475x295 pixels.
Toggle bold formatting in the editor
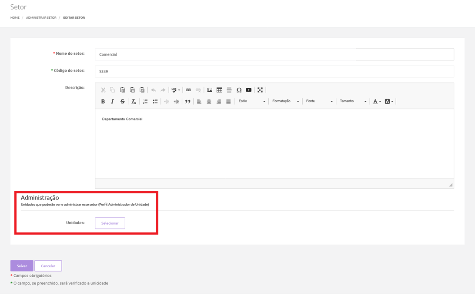pyautogui.click(x=103, y=101)
